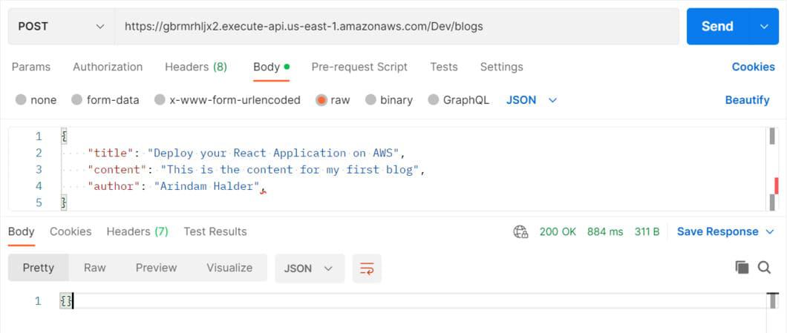
Task: Select the raw body type option
Action: point(321,100)
